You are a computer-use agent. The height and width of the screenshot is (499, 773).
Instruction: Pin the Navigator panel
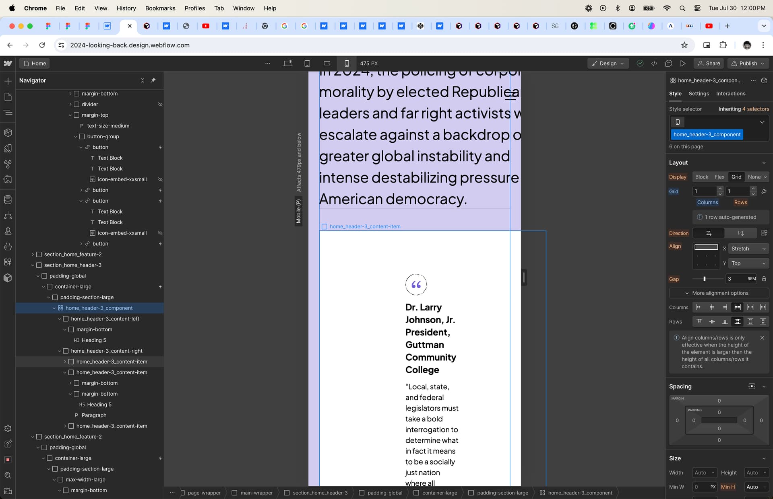click(x=153, y=80)
